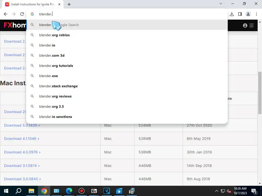Choose suggestion 'blender.exe'
The width and height of the screenshot is (262, 196).
point(127,76)
